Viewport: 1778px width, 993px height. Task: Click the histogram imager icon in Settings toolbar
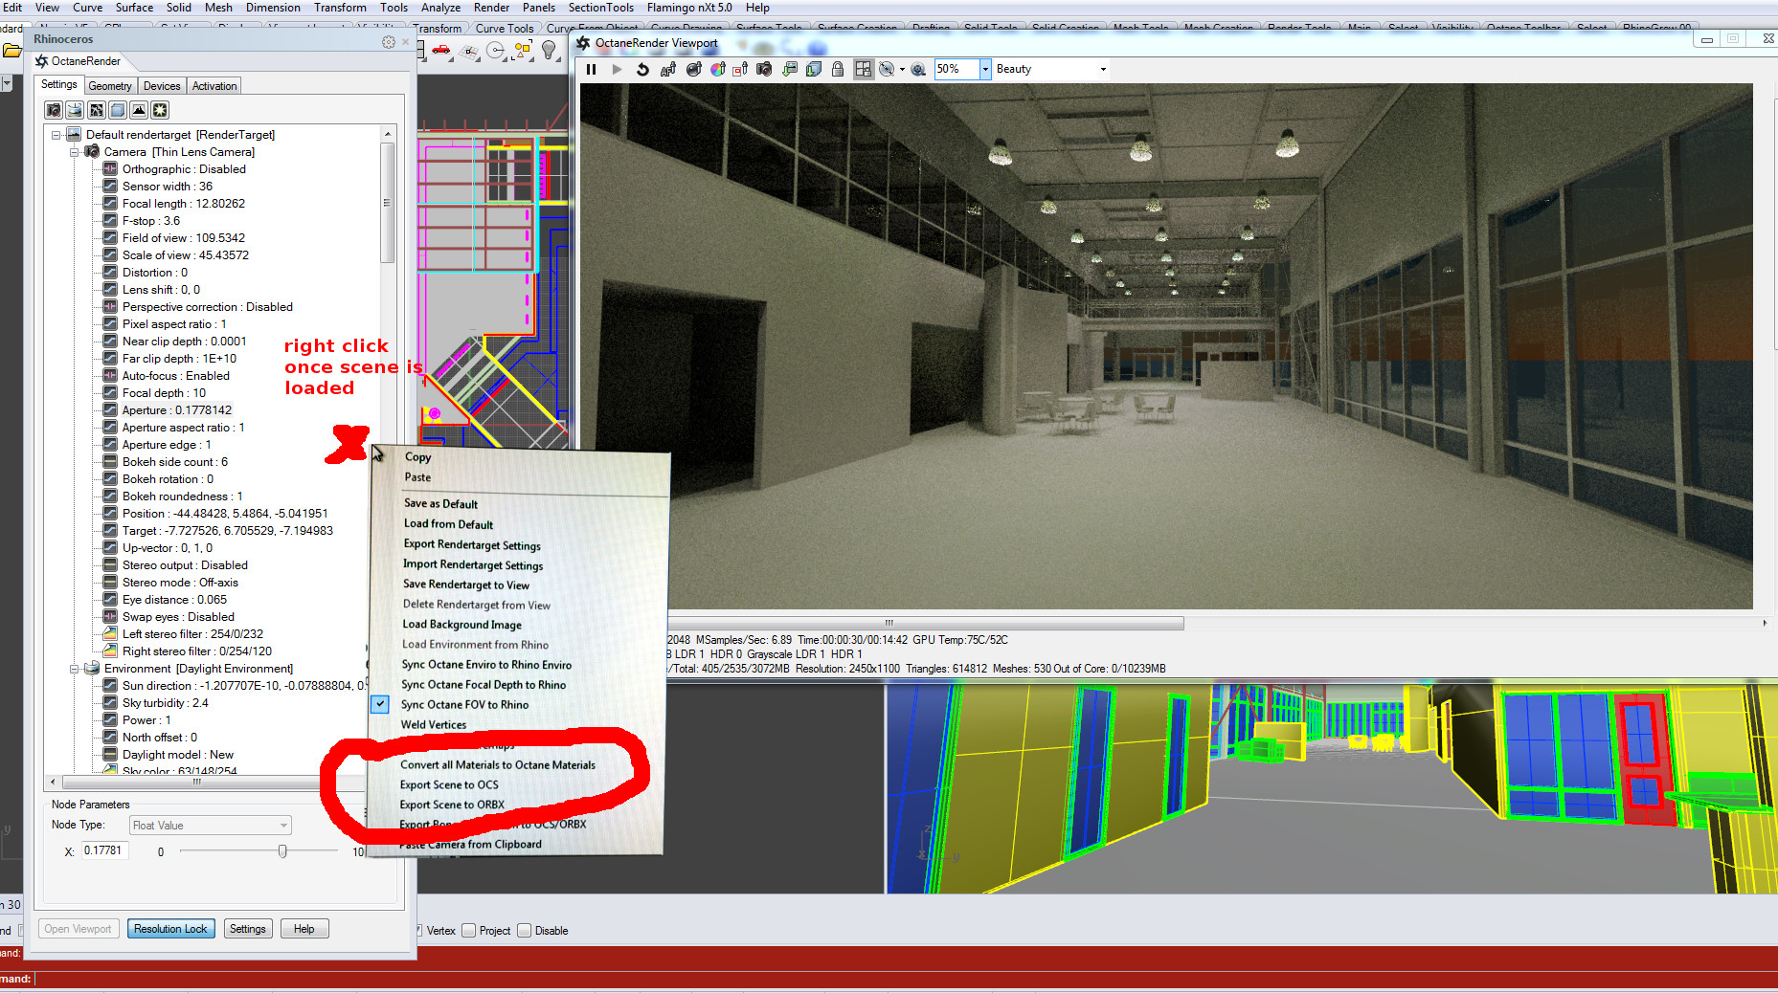pyautogui.click(x=139, y=110)
